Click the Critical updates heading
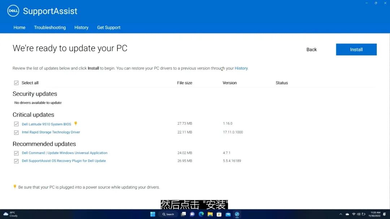Image resolution: width=390 pixels, height=219 pixels. (x=33, y=115)
